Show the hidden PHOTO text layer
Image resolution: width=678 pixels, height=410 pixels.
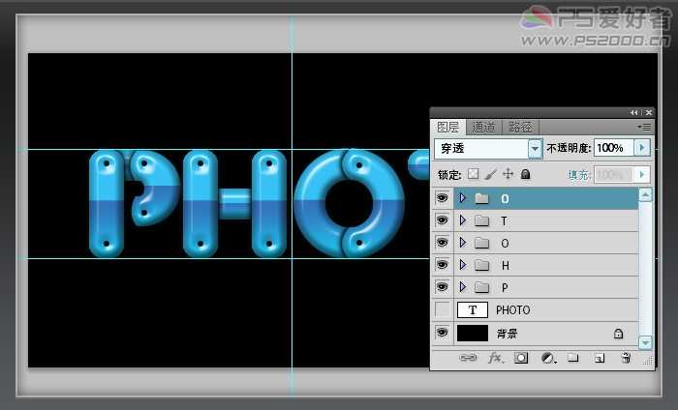coord(442,309)
